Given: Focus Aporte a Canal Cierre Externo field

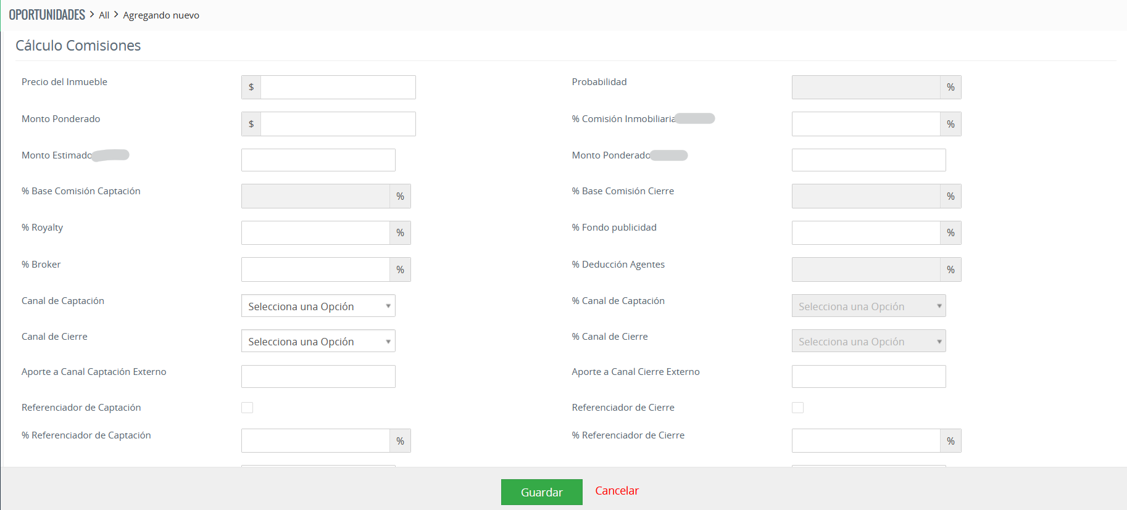Looking at the screenshot, I should point(869,376).
